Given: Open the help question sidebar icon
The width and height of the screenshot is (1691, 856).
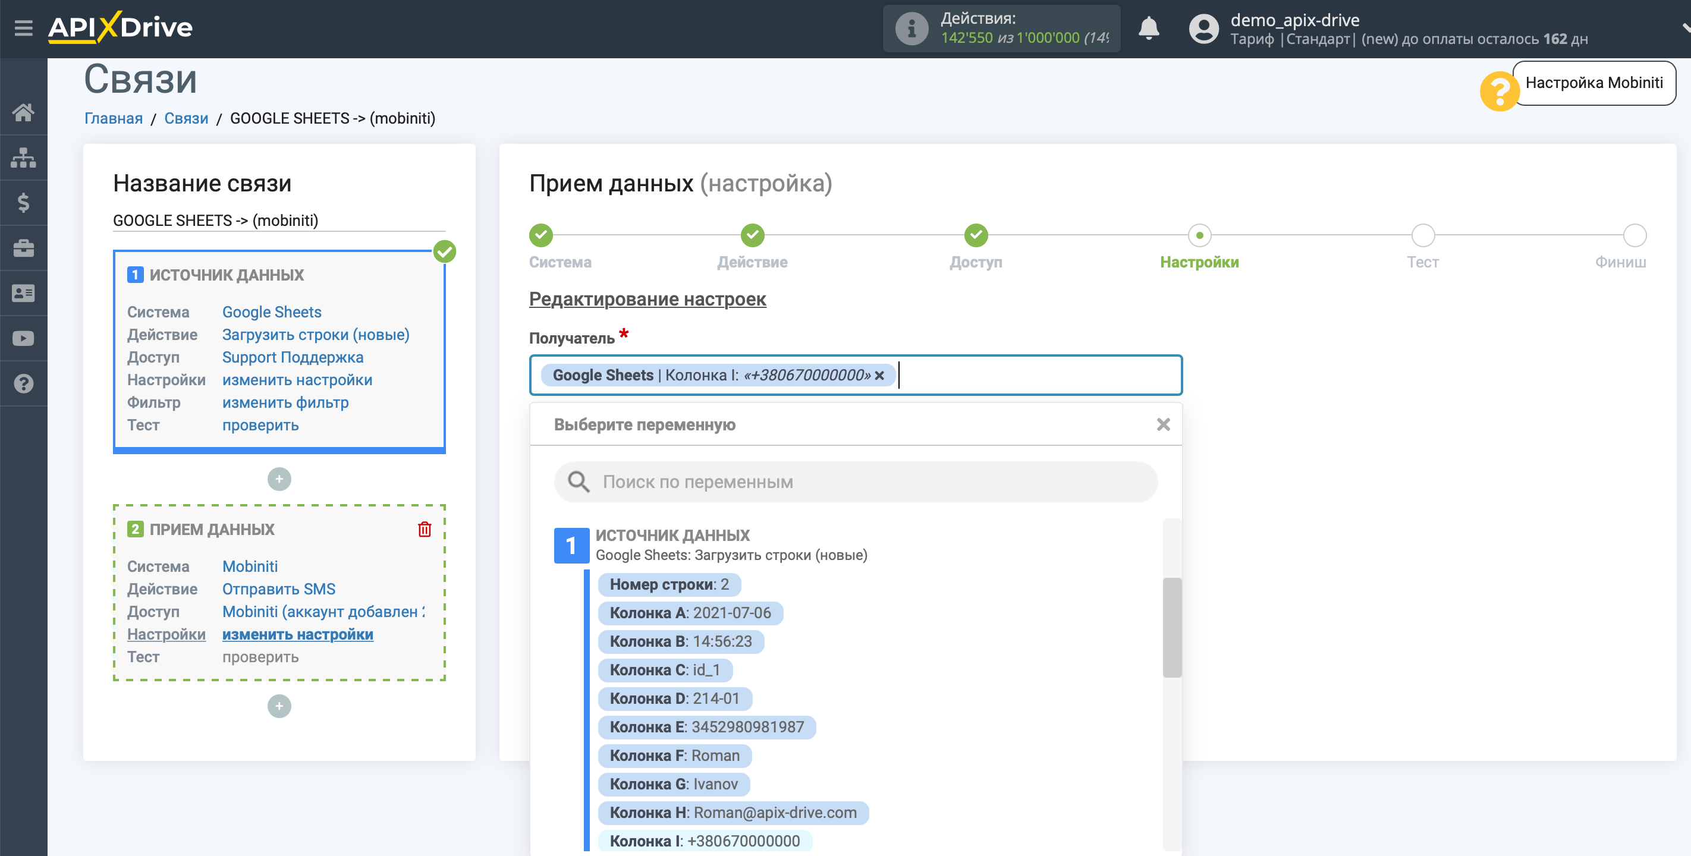Looking at the screenshot, I should (x=24, y=383).
